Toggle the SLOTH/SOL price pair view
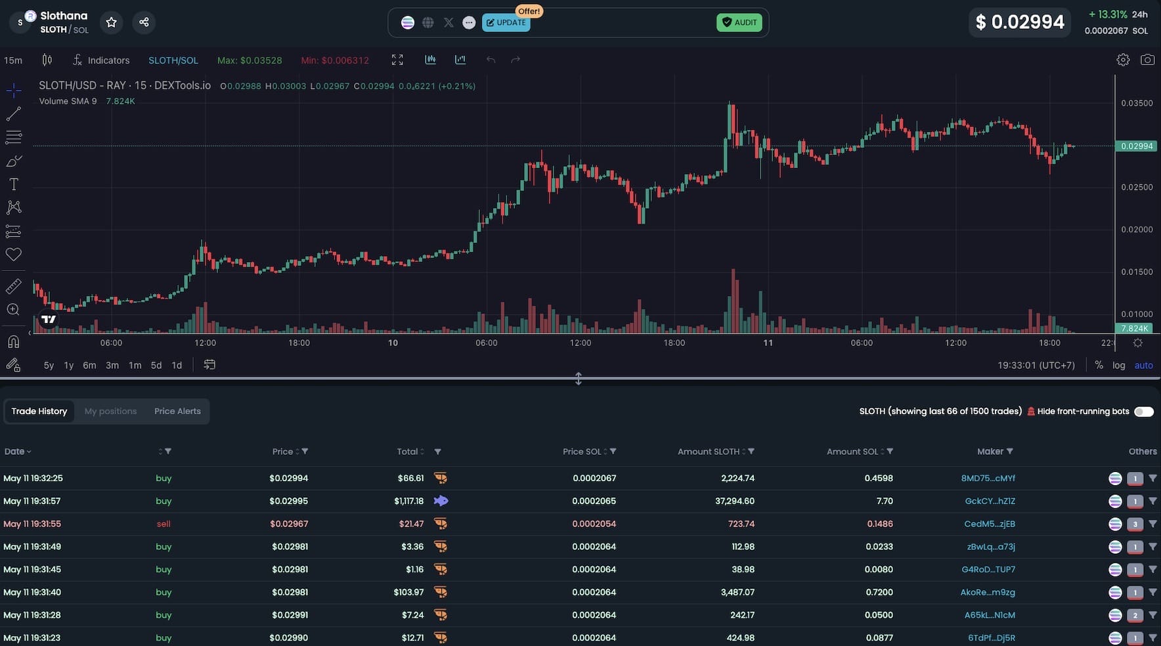Screen dimensions: 1161x646 tap(173, 60)
